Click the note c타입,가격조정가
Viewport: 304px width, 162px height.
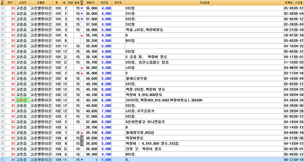pyautogui.click(x=140, y=111)
